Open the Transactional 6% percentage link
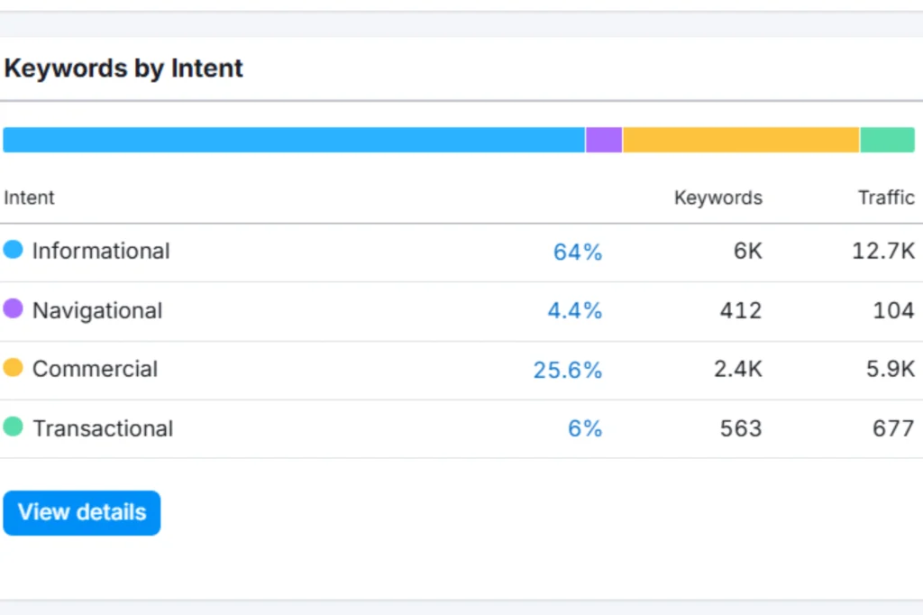This screenshot has width=923, height=615. click(x=584, y=429)
